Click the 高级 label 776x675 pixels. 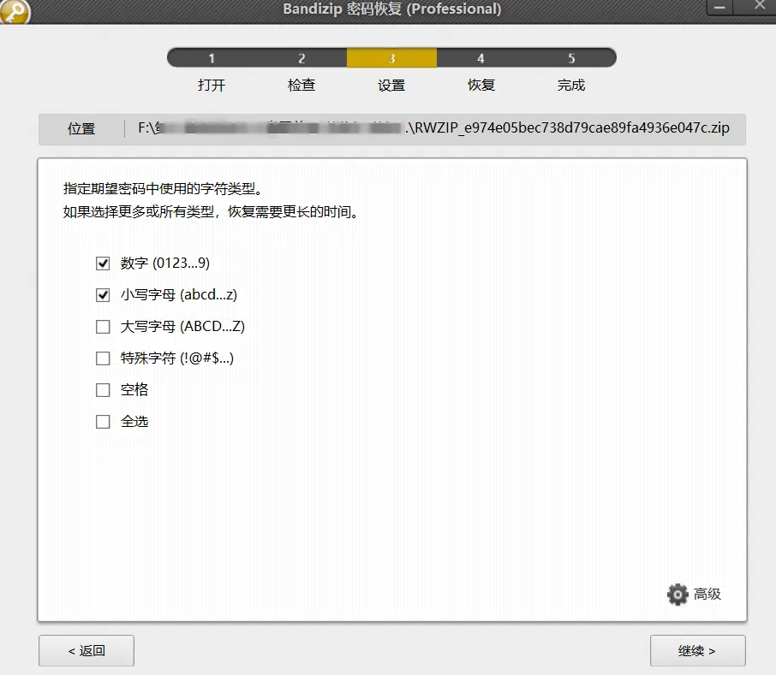point(707,594)
